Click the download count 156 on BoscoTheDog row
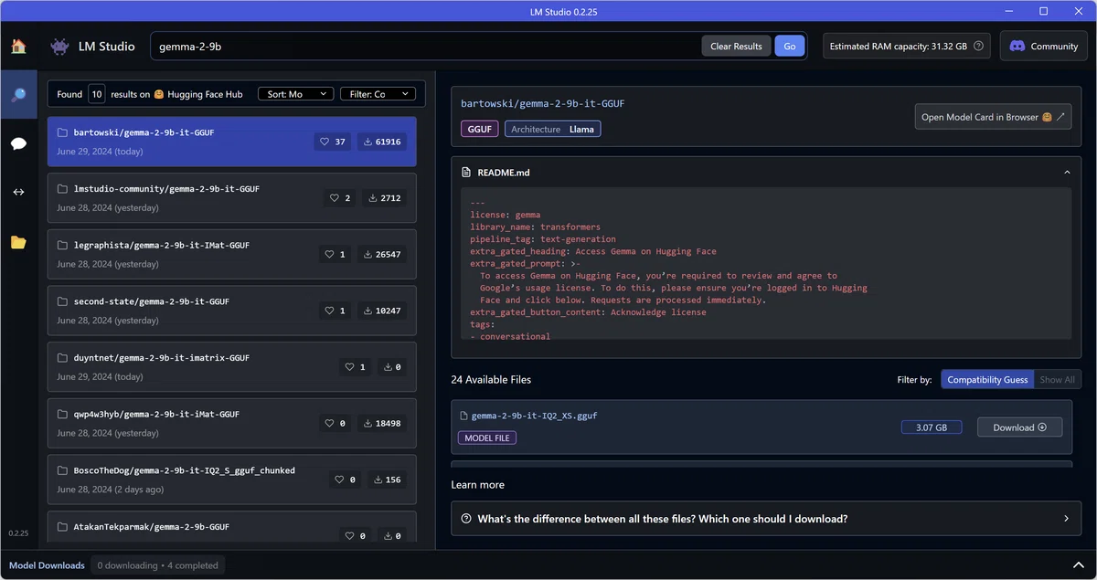Screen dimensions: 1097x580 point(387,480)
